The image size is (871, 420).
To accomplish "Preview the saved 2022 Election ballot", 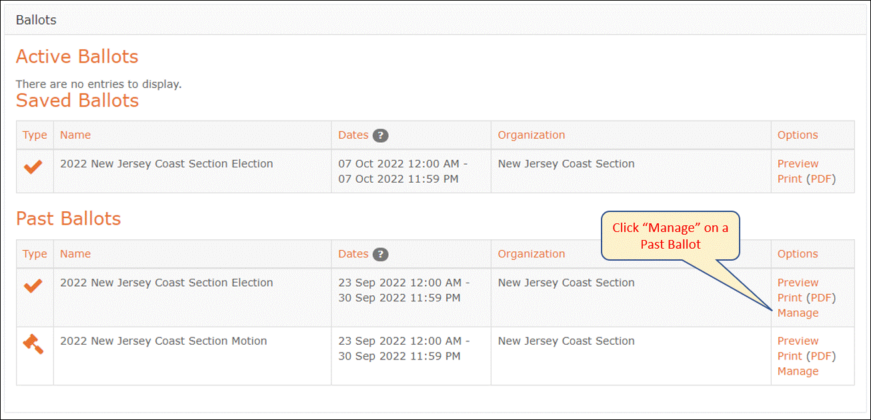I will click(x=798, y=164).
